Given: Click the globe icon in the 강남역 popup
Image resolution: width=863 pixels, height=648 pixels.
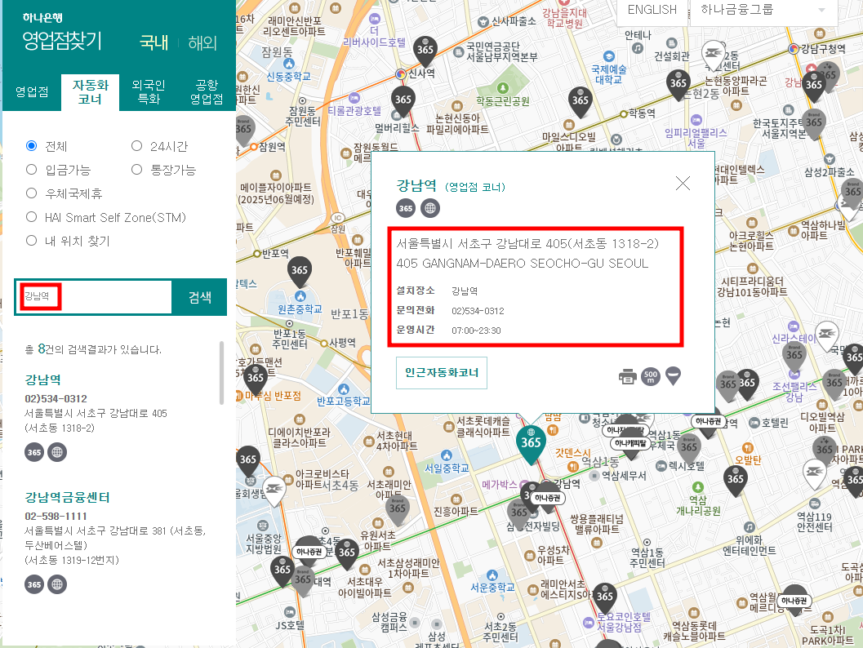Looking at the screenshot, I should pyautogui.click(x=429, y=208).
